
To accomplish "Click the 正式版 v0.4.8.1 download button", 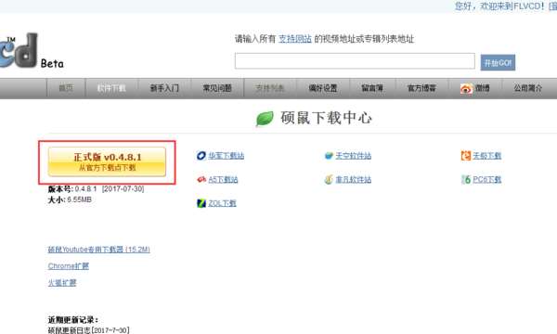I will 107,161.
